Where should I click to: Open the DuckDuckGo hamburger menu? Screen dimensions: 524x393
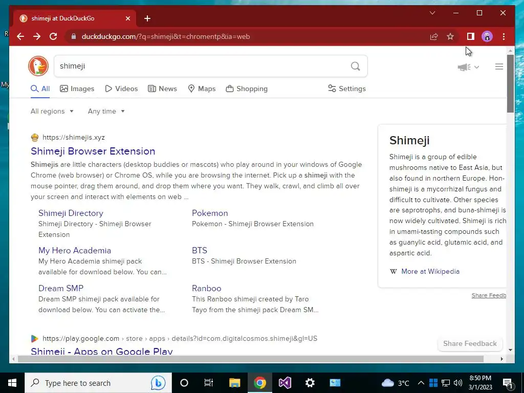click(x=499, y=67)
